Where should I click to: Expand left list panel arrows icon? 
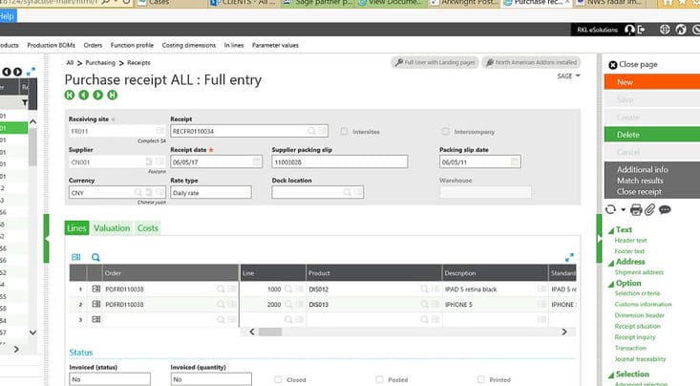(31, 72)
